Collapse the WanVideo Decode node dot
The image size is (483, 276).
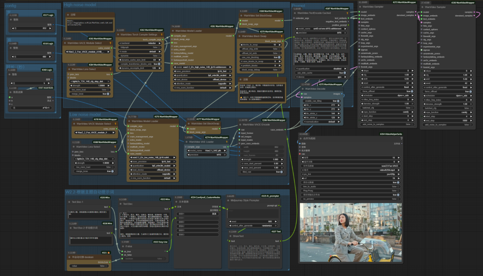pos(302,88)
